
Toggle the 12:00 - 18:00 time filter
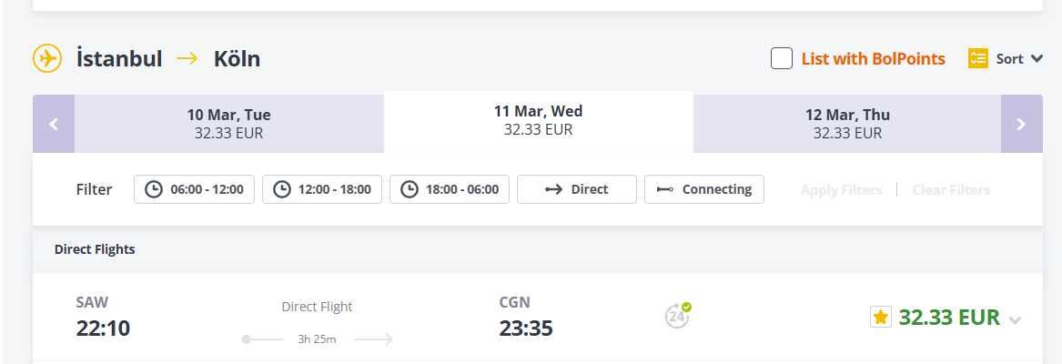pyautogui.click(x=322, y=189)
